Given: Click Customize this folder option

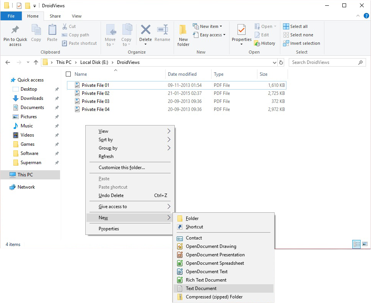Looking at the screenshot, I should [130, 168].
